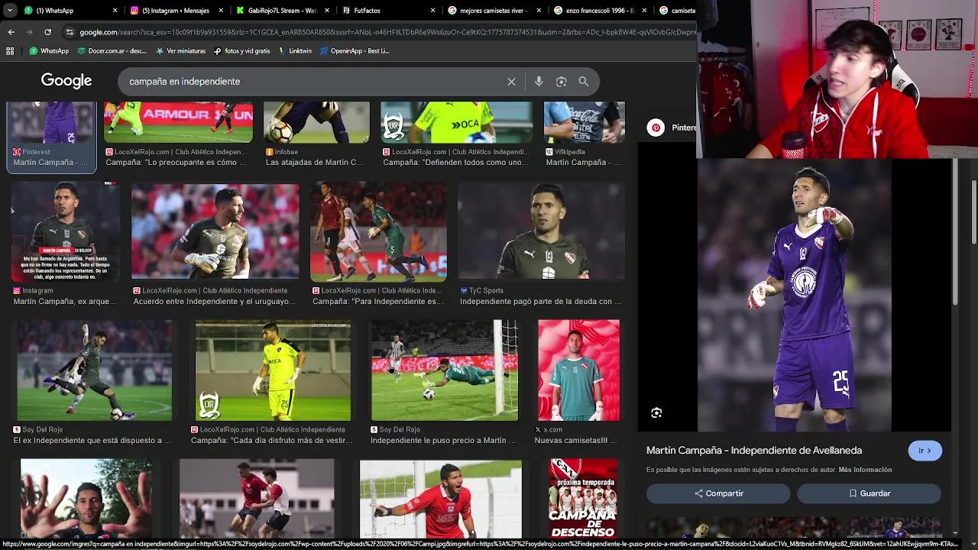Screen dimensions: 978x550
Task: Submit search with magnifier icon
Action: 583,82
